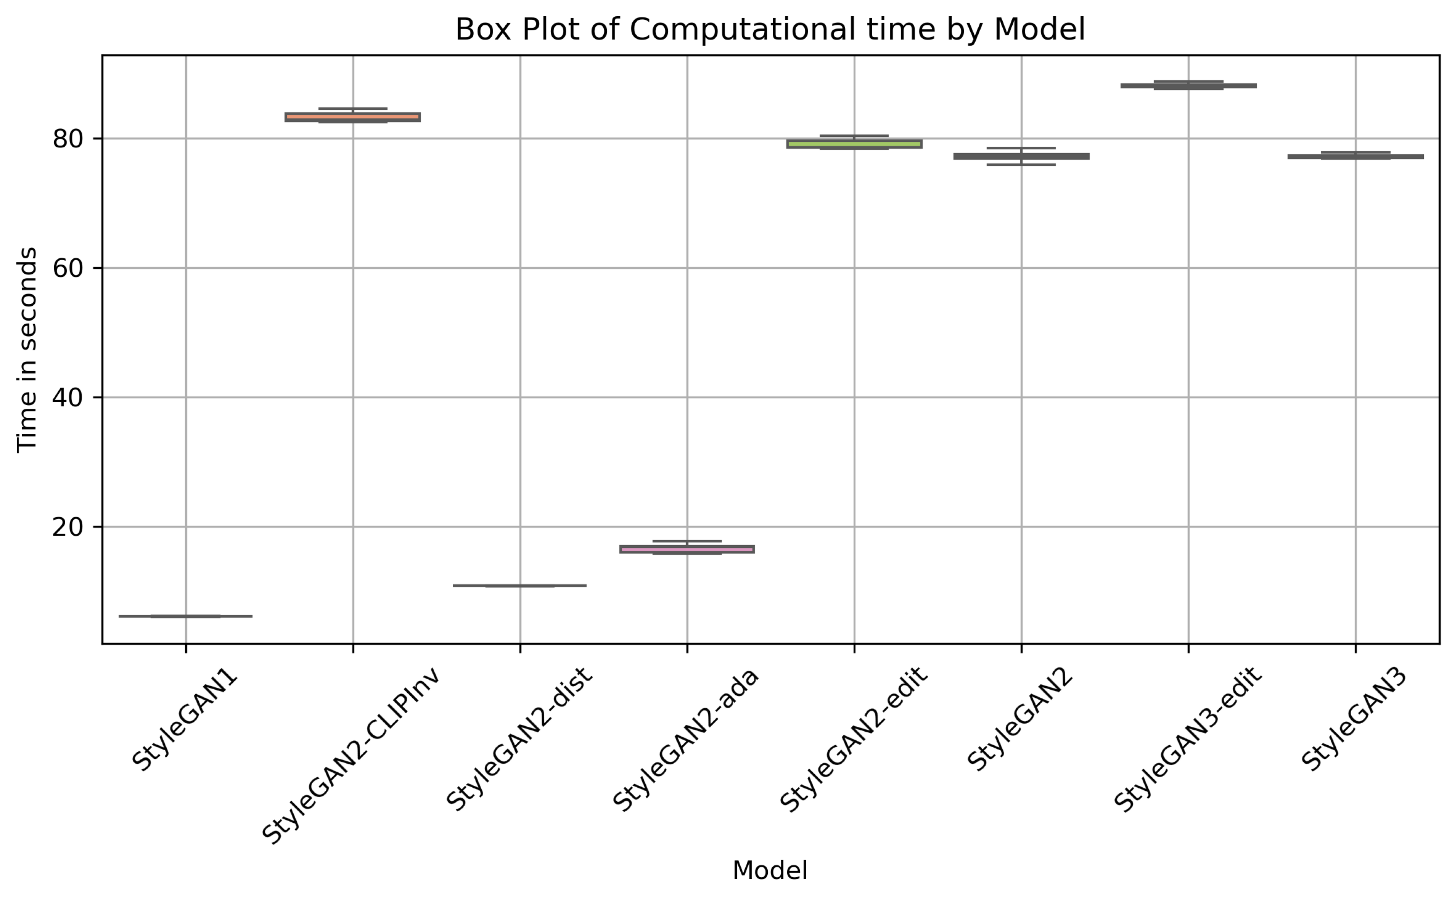This screenshot has height=897, width=1456.
Task: Click the StyleGAN2-dist box line
Action: coord(520,585)
